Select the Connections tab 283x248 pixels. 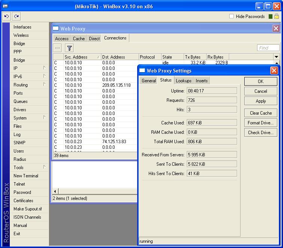coord(115,38)
